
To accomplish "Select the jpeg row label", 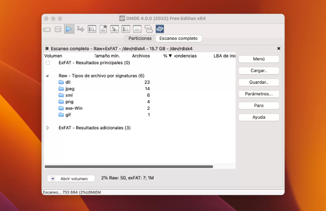I will pyautogui.click(x=70, y=89).
